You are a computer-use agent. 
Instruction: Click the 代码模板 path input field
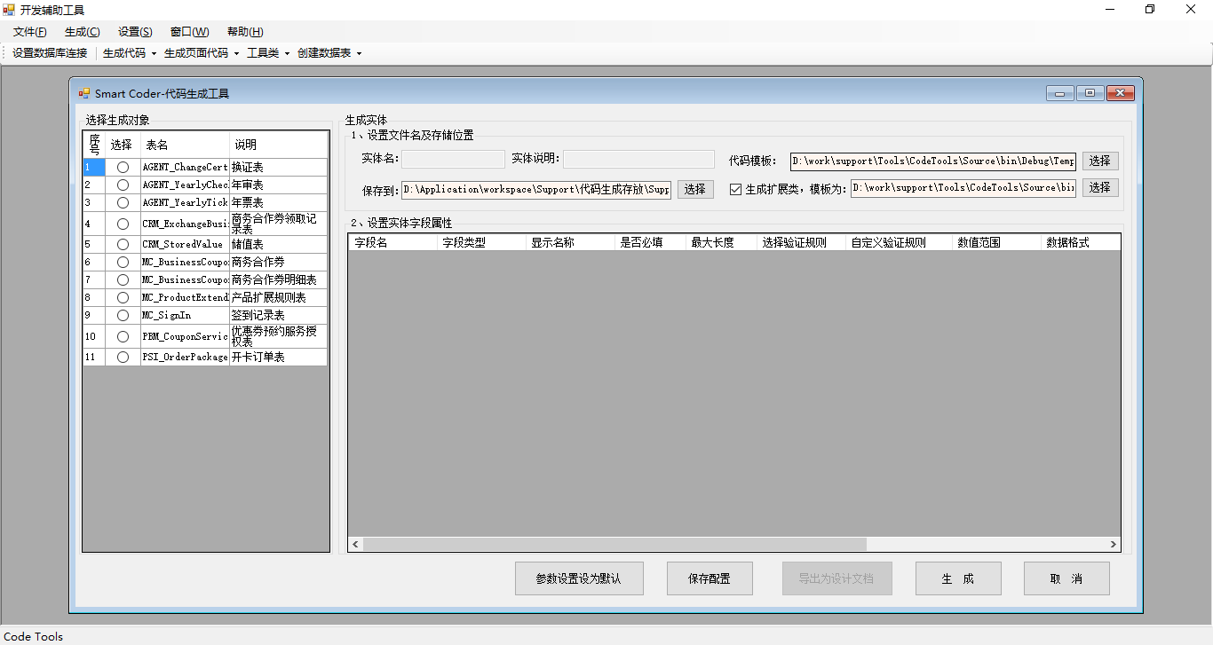933,161
